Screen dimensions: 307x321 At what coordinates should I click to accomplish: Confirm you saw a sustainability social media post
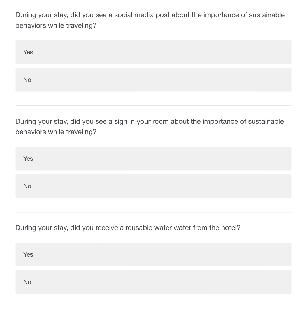click(x=153, y=52)
